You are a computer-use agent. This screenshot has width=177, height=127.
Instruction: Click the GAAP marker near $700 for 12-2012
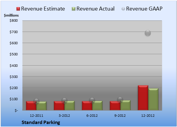pos(148,33)
